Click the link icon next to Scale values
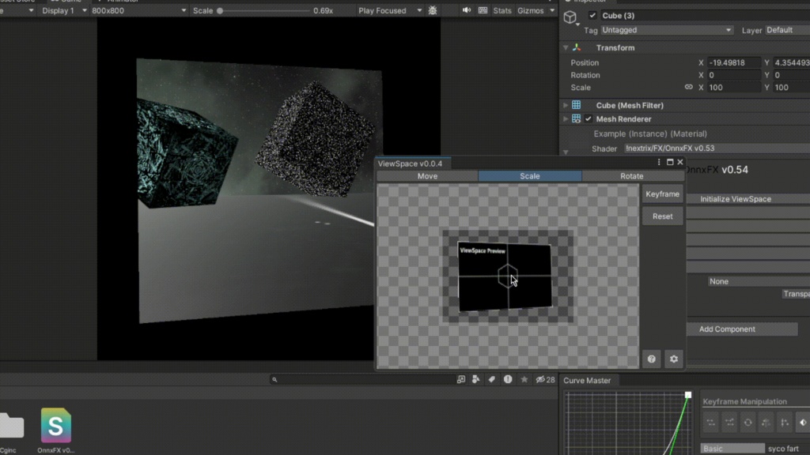 click(687, 87)
